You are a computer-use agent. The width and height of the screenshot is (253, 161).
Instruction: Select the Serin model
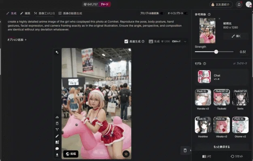pos(240,100)
